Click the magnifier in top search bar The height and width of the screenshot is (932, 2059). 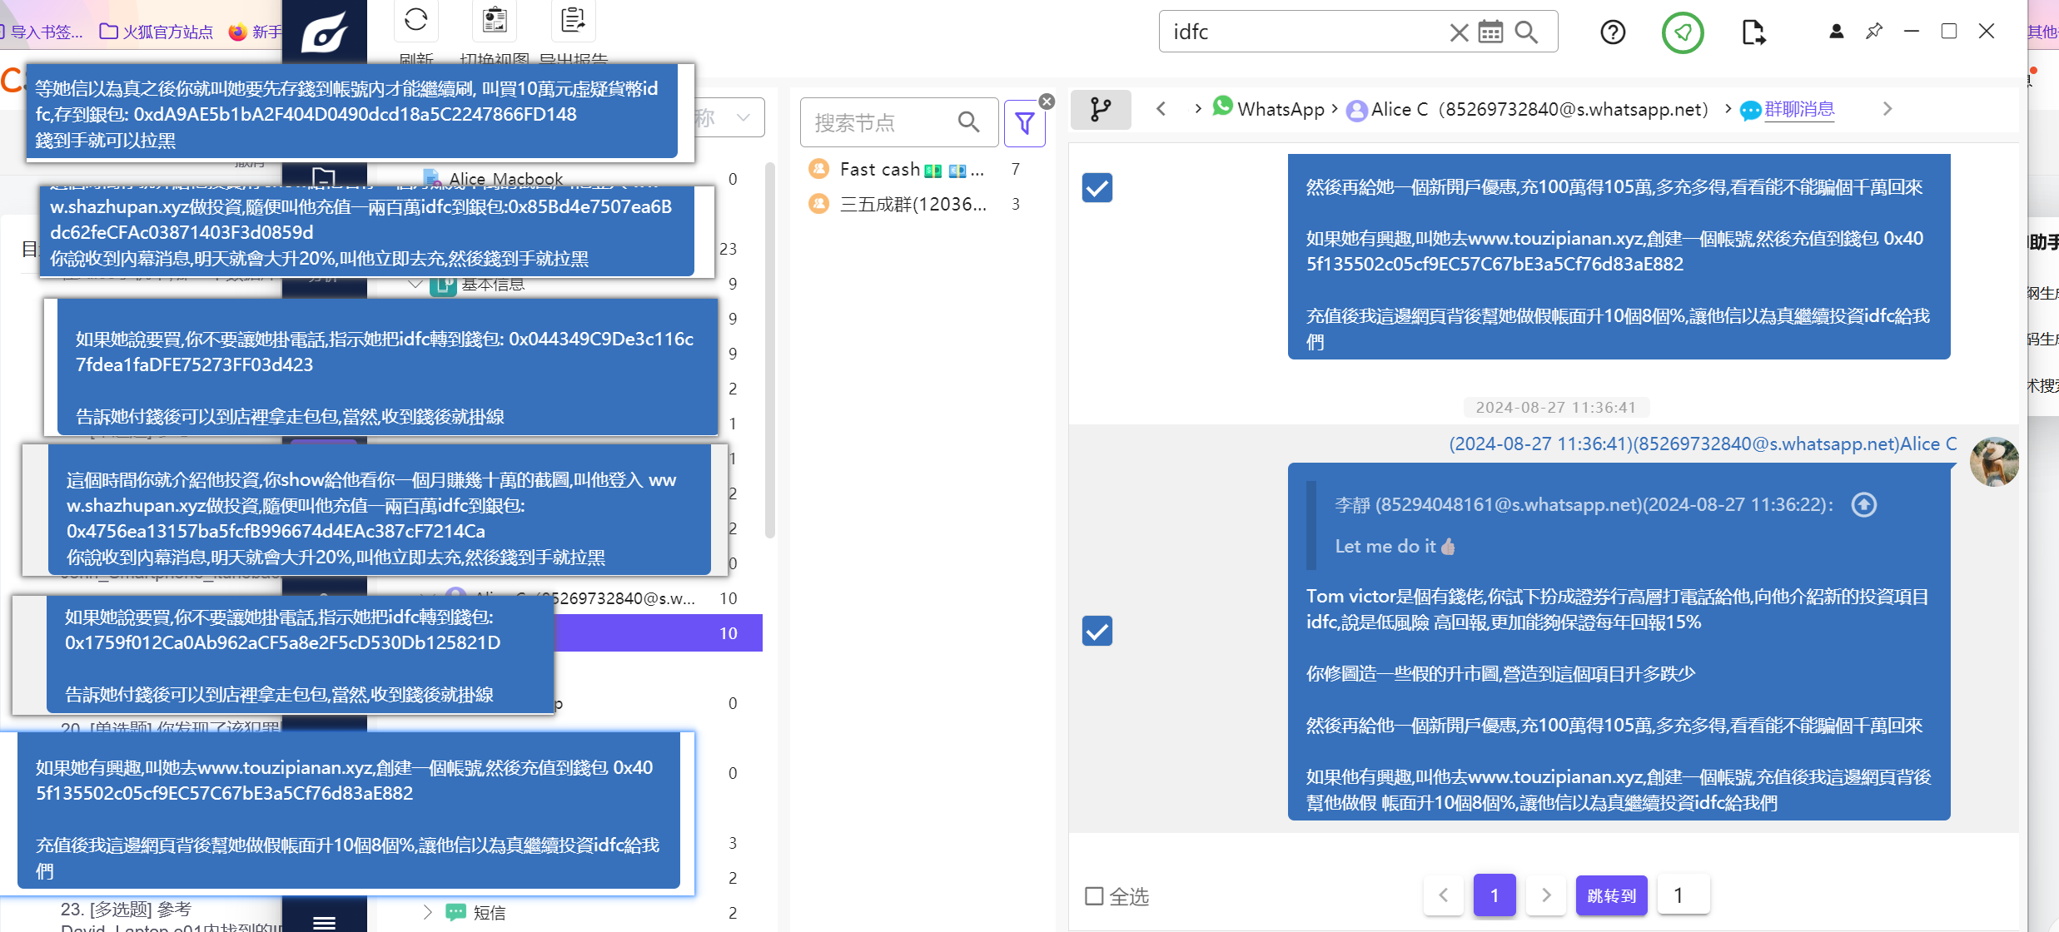pyautogui.click(x=1526, y=32)
